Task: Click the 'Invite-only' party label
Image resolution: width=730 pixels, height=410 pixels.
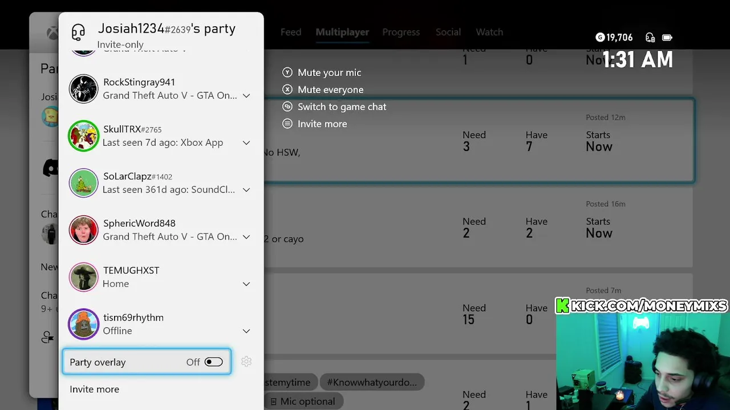Action: coord(120,44)
